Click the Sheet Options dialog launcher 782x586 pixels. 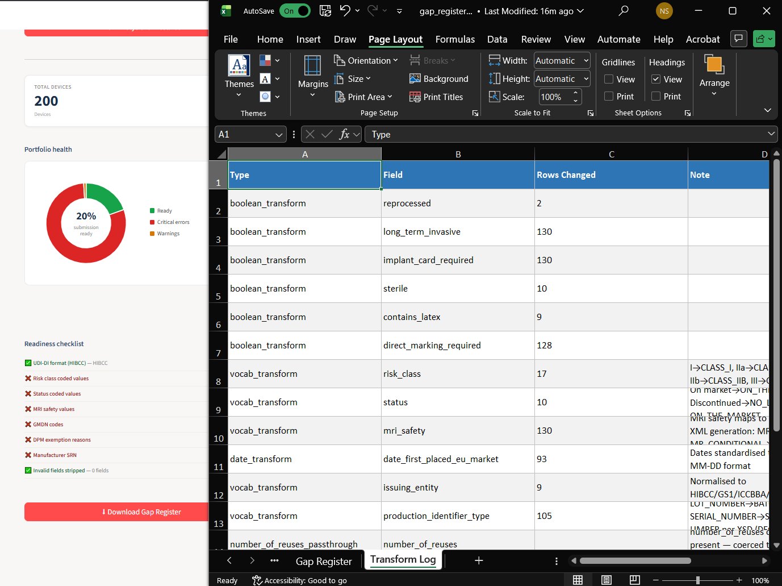click(x=687, y=113)
